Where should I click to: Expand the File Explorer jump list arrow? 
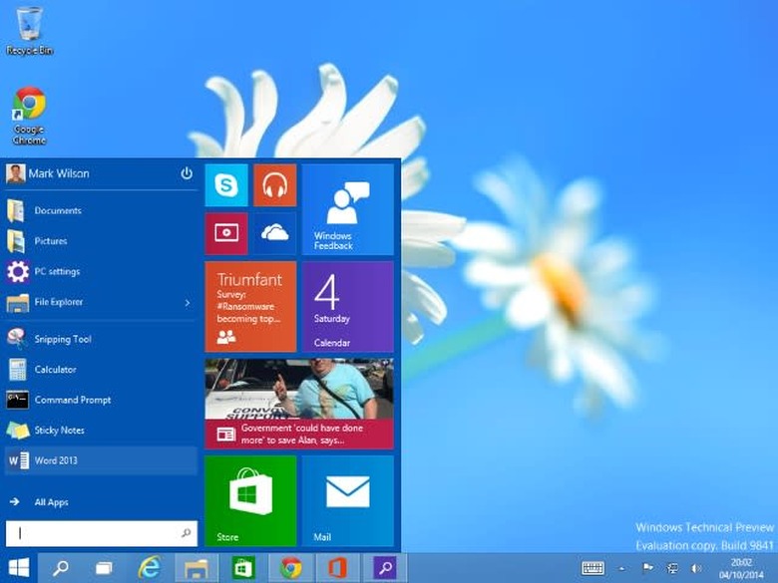click(188, 303)
